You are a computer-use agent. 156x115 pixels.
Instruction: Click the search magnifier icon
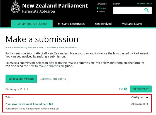(x=147, y=10)
